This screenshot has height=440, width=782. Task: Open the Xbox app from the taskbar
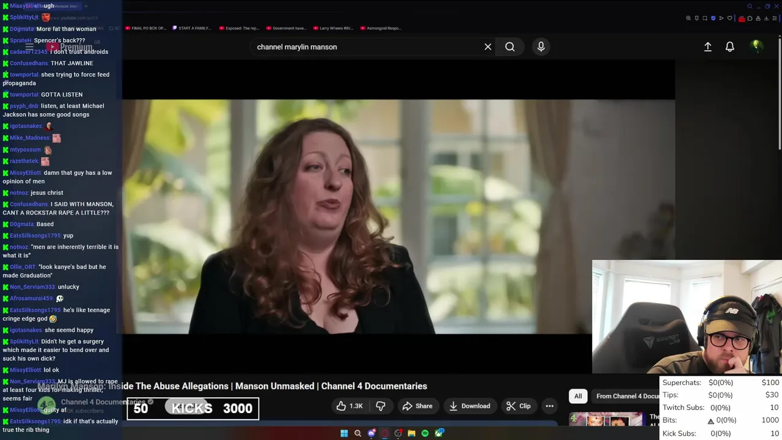tap(439, 433)
